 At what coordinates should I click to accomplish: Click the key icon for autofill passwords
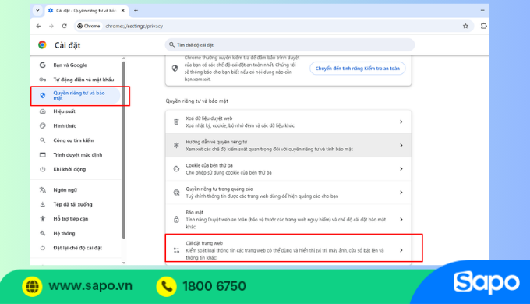point(42,80)
